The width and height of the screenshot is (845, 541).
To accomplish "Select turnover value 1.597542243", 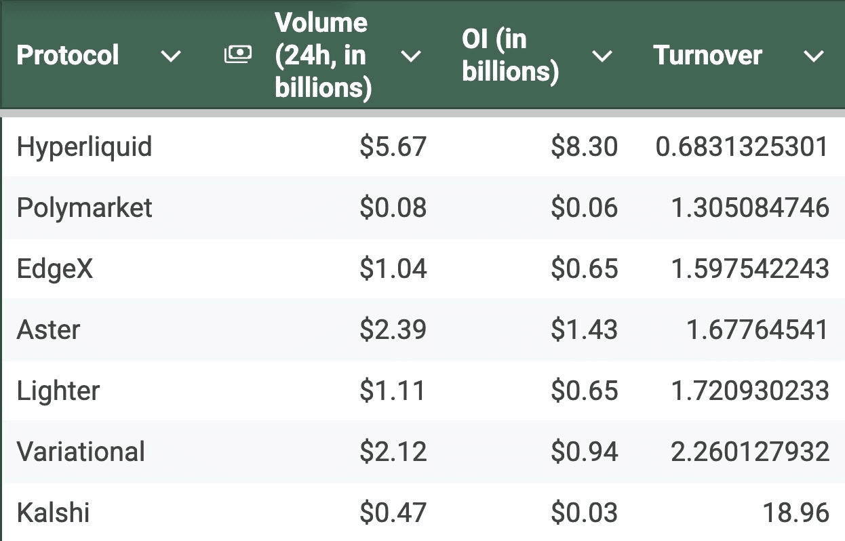I will (750, 268).
